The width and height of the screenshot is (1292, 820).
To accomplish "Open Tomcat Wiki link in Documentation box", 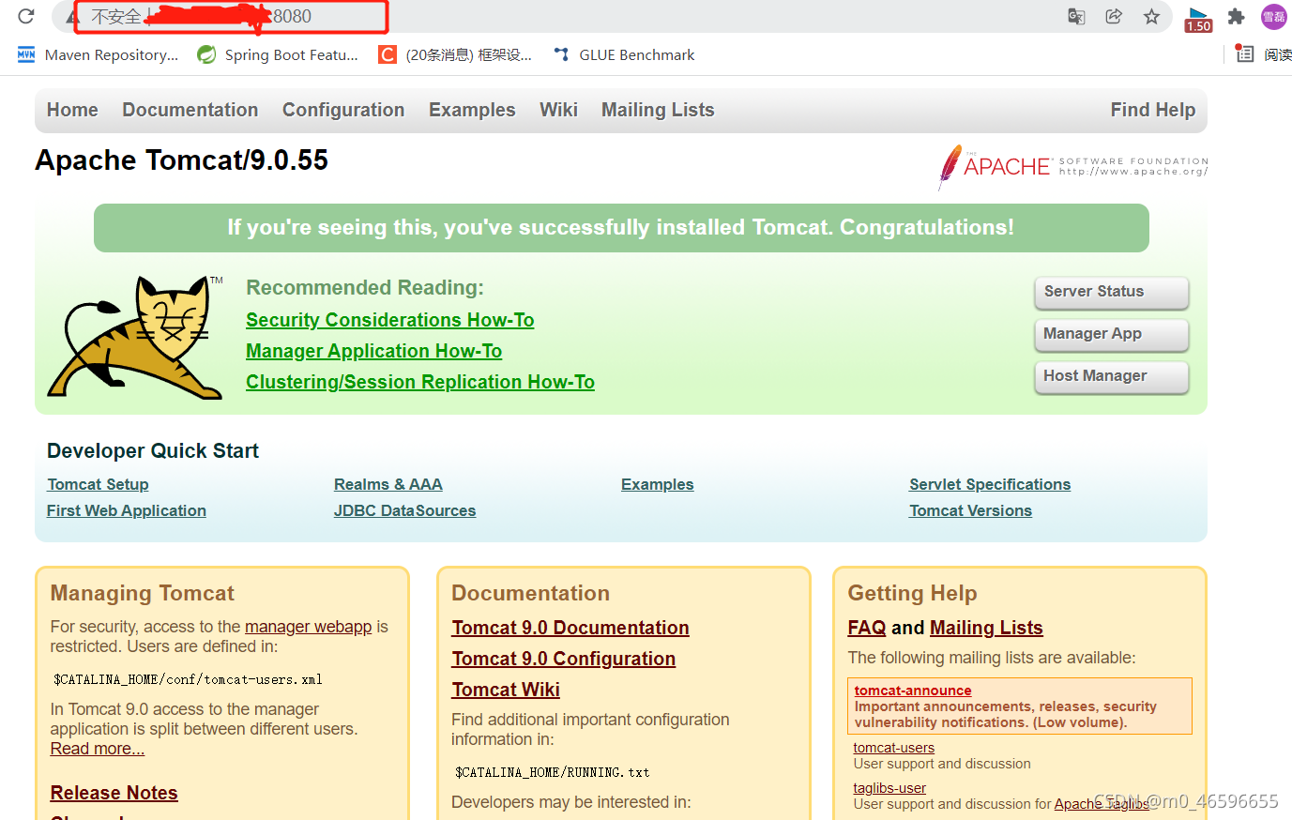I will point(506,690).
